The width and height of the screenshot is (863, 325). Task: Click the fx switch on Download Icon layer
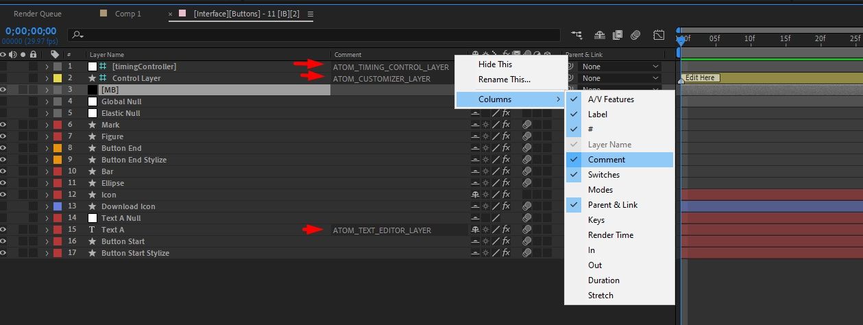coord(506,206)
